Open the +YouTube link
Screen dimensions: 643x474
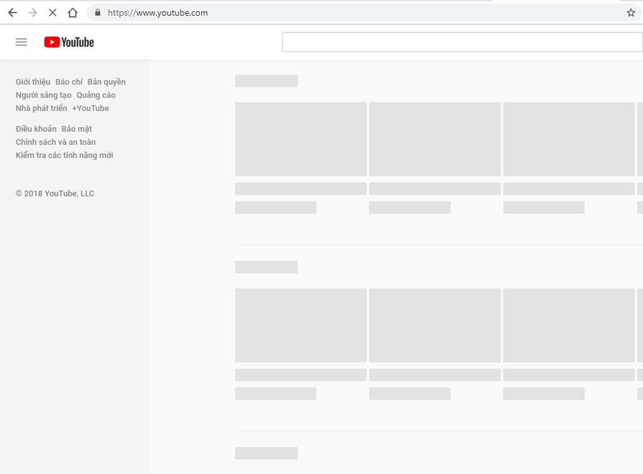click(90, 108)
